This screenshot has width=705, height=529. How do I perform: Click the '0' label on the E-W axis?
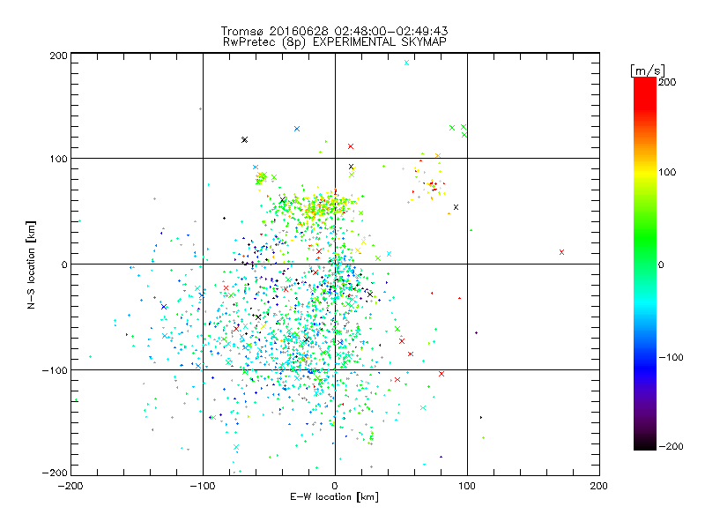(335, 486)
